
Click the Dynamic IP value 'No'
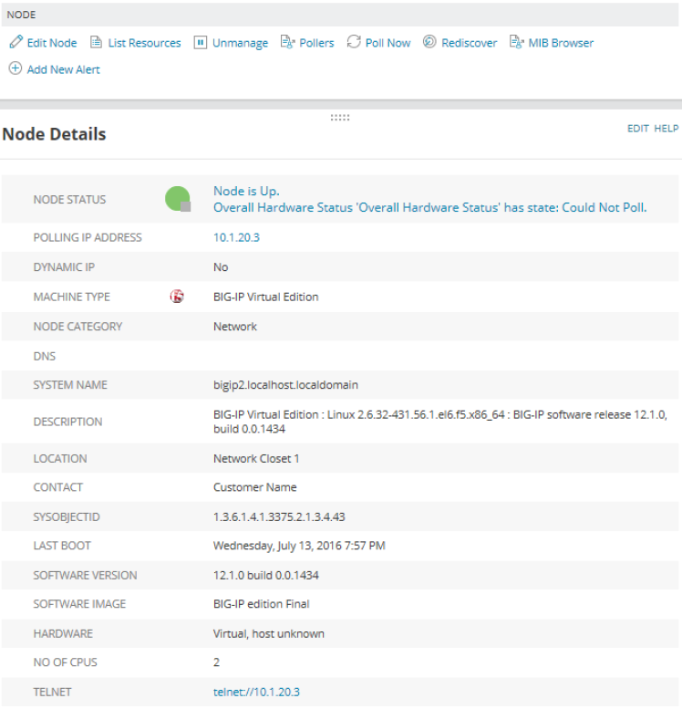(x=221, y=267)
